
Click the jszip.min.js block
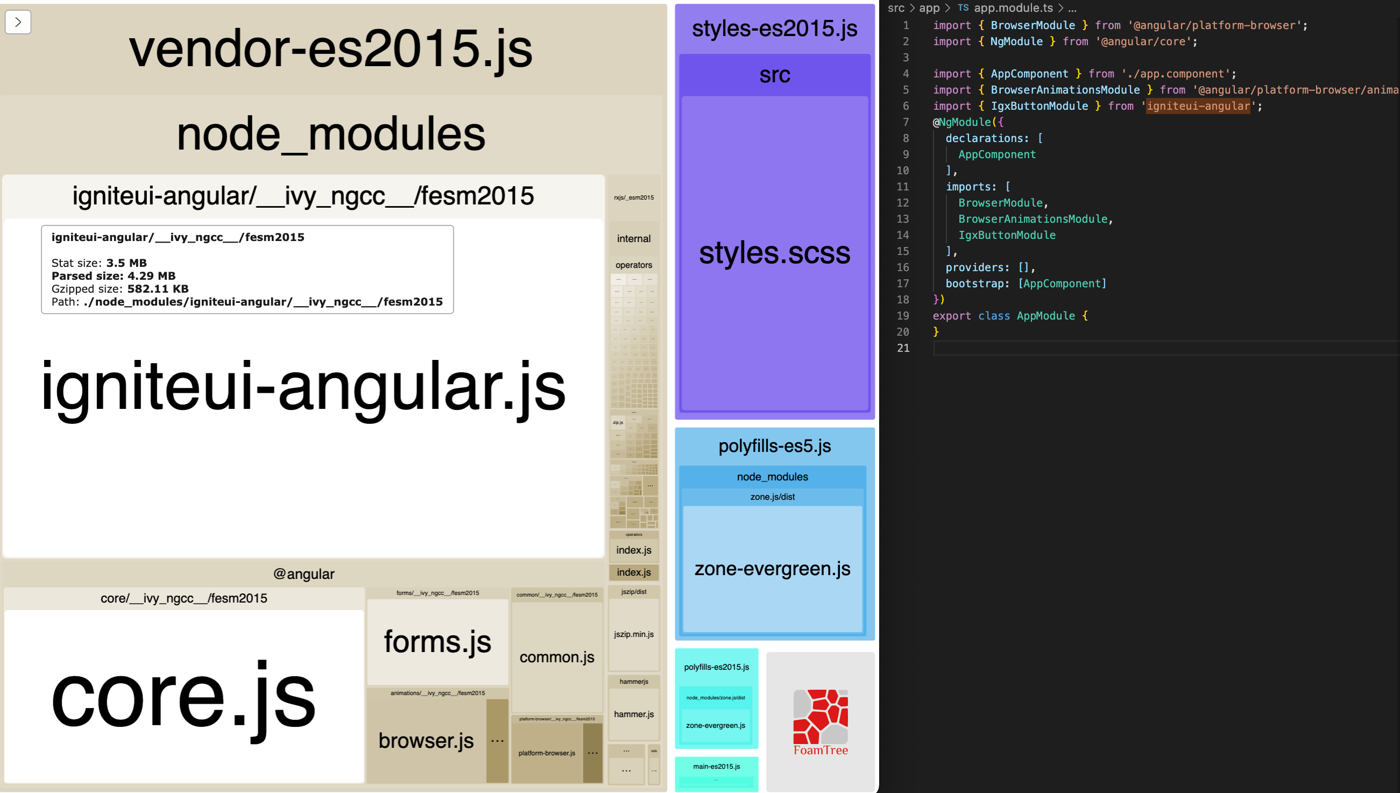pos(634,634)
